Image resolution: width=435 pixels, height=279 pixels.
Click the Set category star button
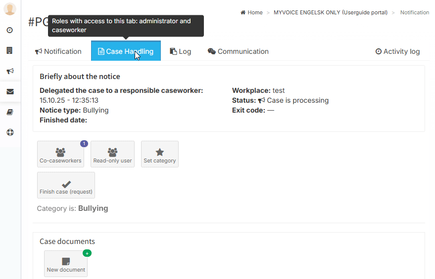[x=159, y=155]
